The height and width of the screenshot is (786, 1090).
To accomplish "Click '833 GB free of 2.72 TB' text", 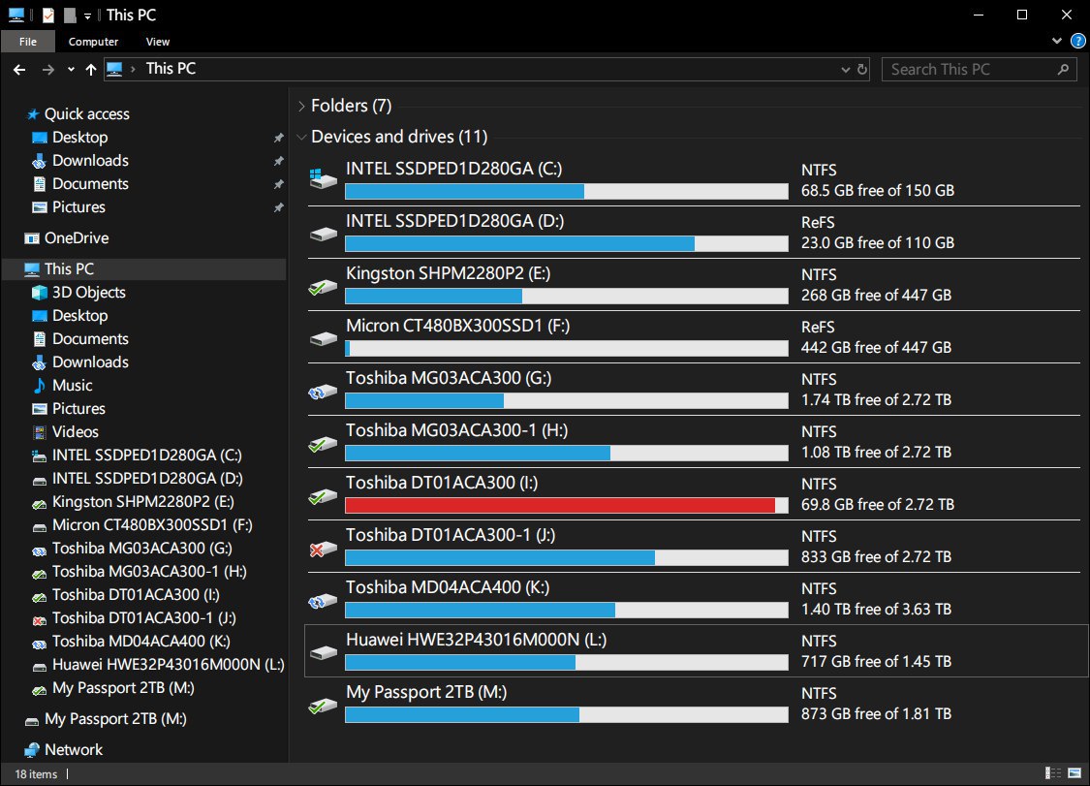I will click(x=876, y=557).
